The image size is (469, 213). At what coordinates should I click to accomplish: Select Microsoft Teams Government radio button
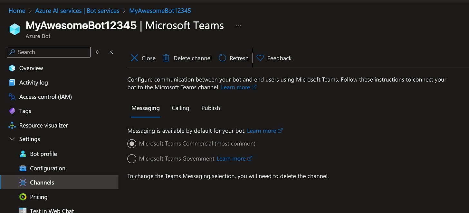point(132,159)
